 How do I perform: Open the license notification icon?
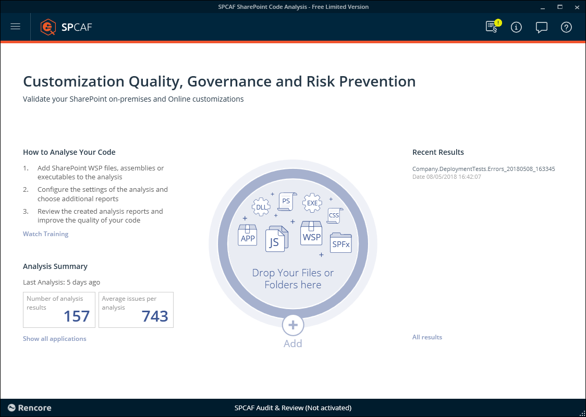(492, 27)
